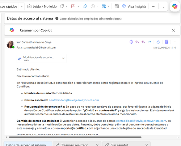Open Viva Insights
181x146 pixels.
click(134, 6)
